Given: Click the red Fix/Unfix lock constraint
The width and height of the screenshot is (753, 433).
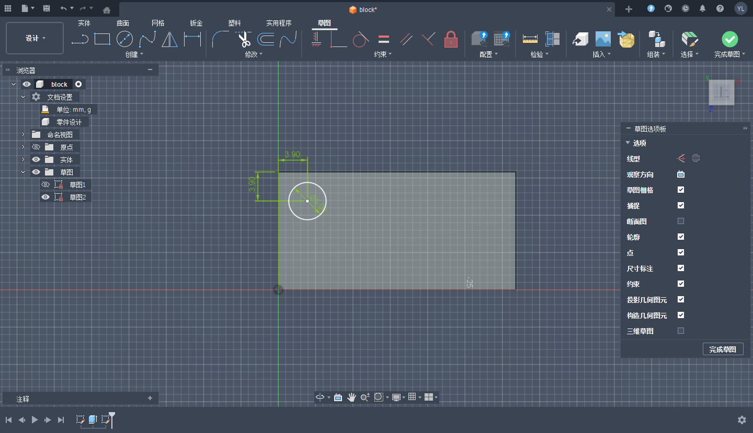Looking at the screenshot, I should point(451,39).
